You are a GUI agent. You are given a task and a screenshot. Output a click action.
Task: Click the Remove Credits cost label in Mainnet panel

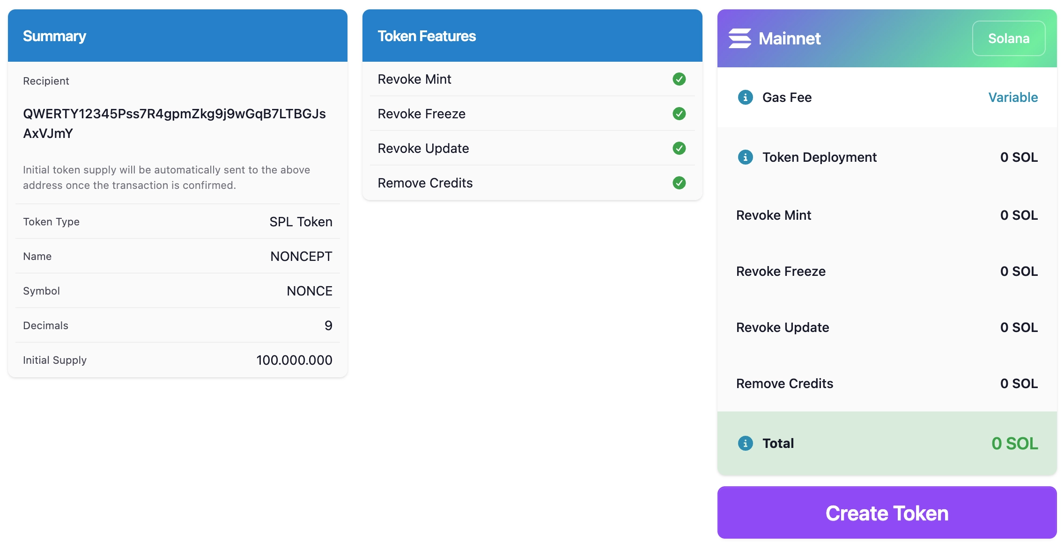tap(784, 383)
